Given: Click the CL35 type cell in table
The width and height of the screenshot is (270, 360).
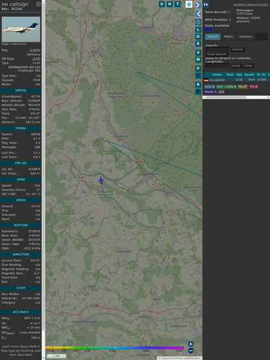Looking at the screenshot, I should [239, 79].
